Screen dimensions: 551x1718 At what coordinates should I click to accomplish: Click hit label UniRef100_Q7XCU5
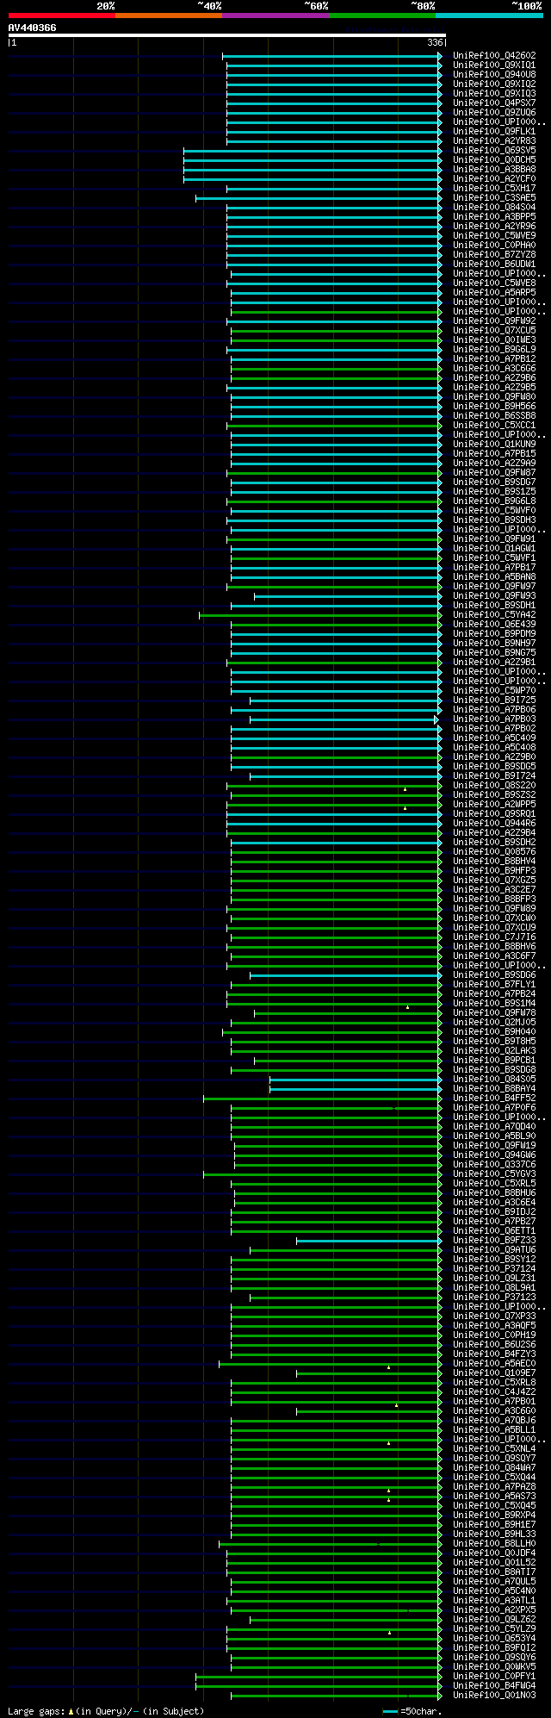coord(494,331)
